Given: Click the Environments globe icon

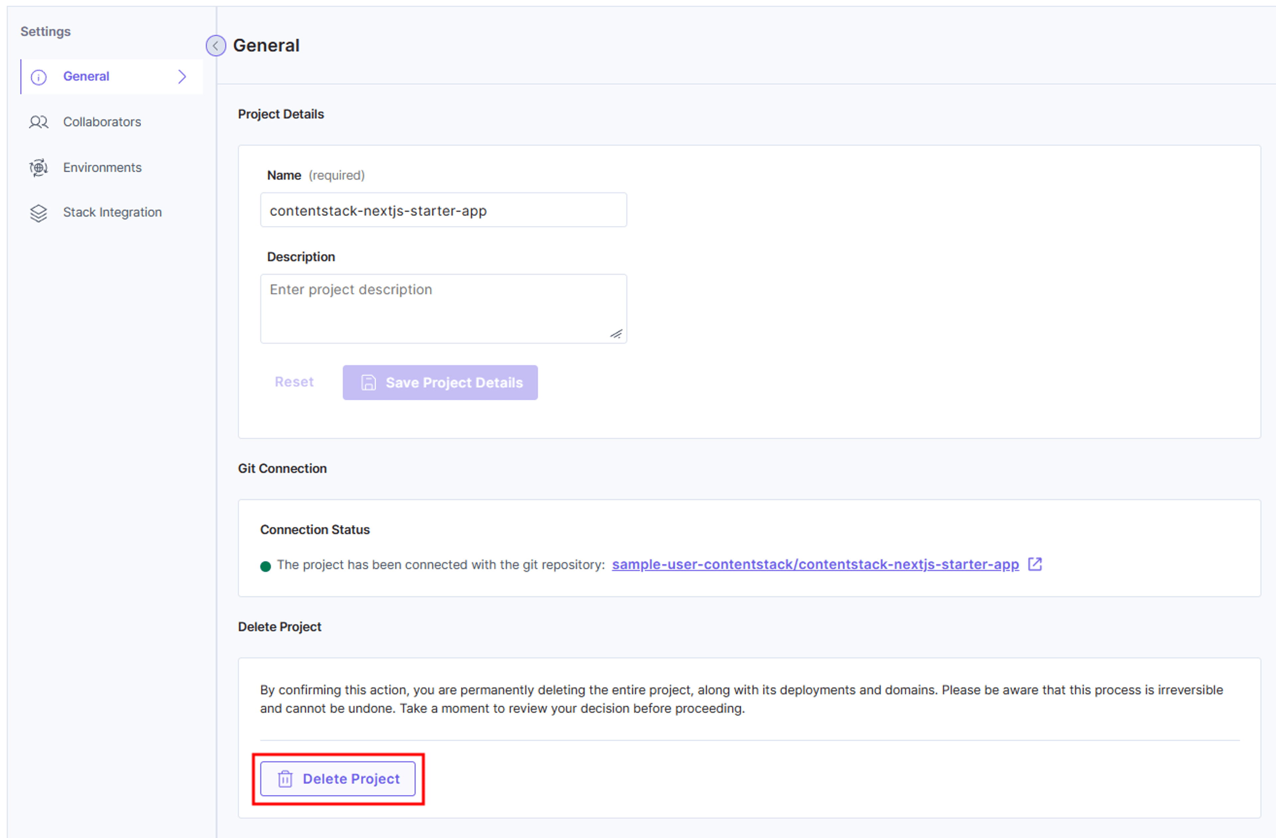Looking at the screenshot, I should (x=39, y=168).
